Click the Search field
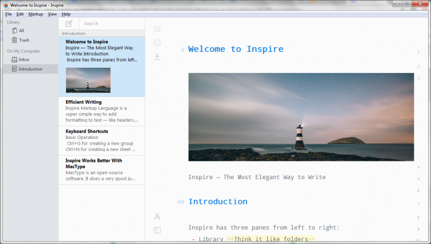The height and width of the screenshot is (244, 431). [112, 24]
